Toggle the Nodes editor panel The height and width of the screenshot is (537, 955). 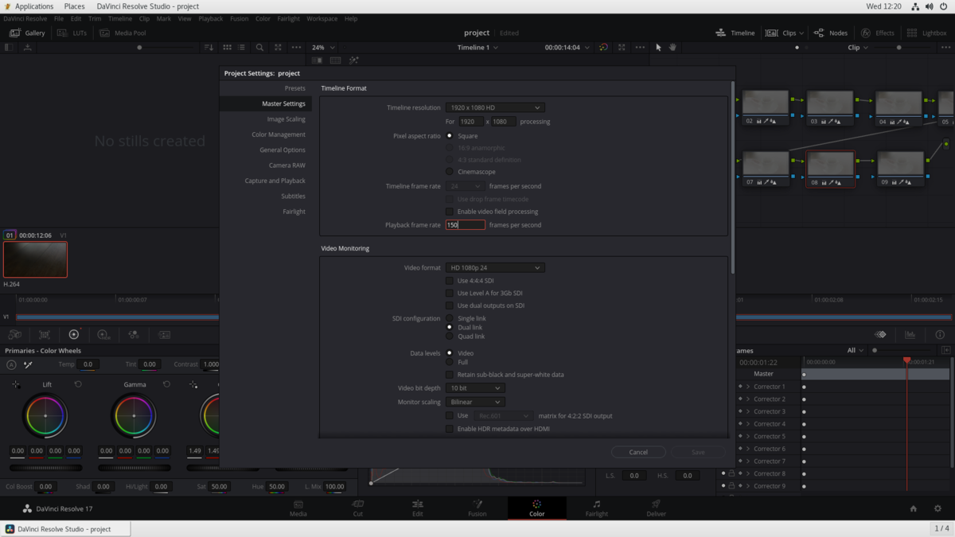coord(830,33)
